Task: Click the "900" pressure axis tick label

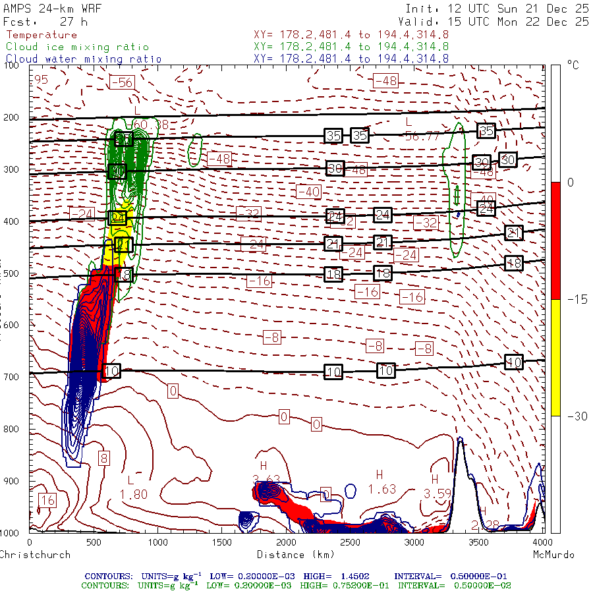Action: pyautogui.click(x=11, y=481)
